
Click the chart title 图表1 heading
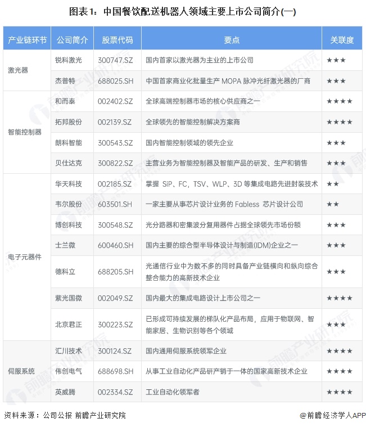(183, 12)
